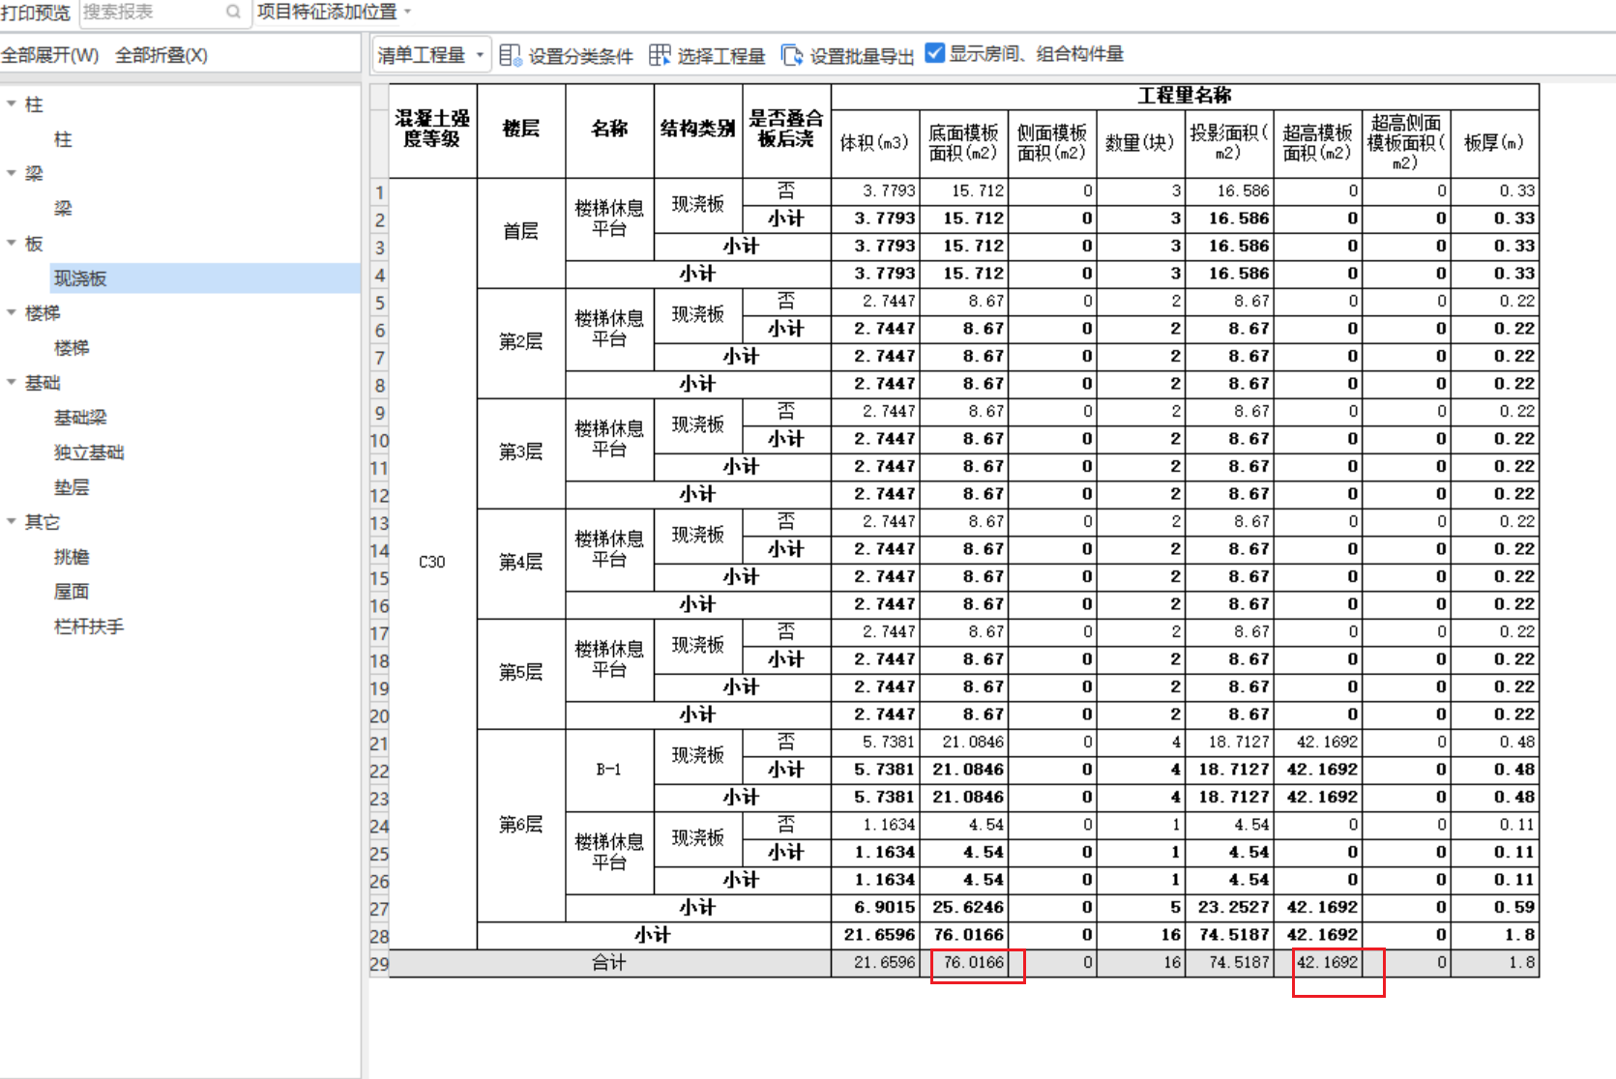
Task: Click 全部展开(W) button
Action: point(50,55)
